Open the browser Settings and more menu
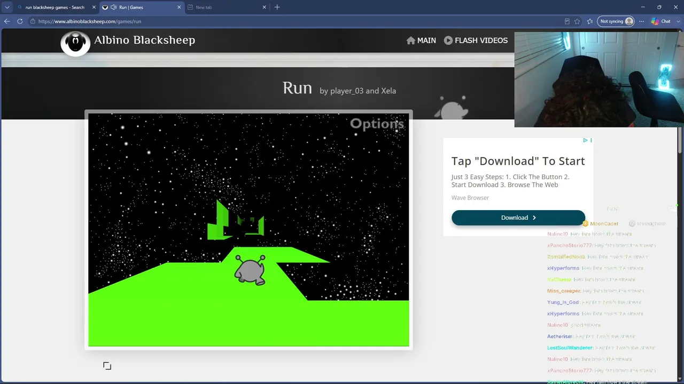This screenshot has width=684, height=384. tap(642, 21)
